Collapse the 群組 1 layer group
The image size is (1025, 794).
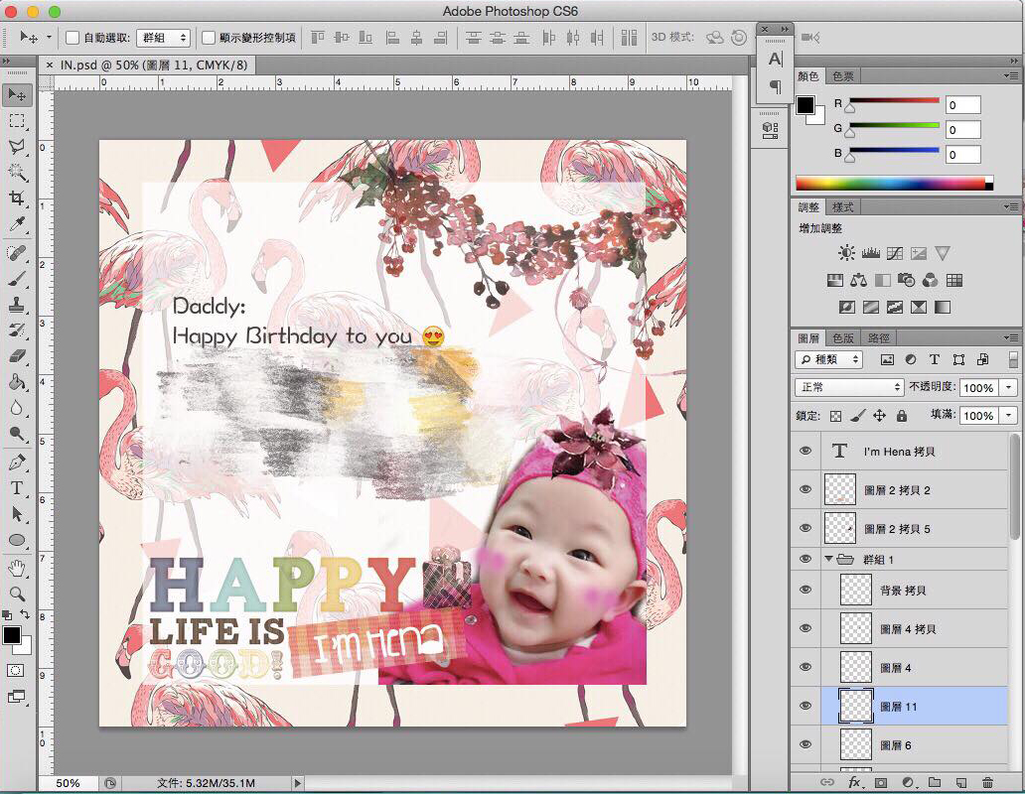[x=829, y=560]
